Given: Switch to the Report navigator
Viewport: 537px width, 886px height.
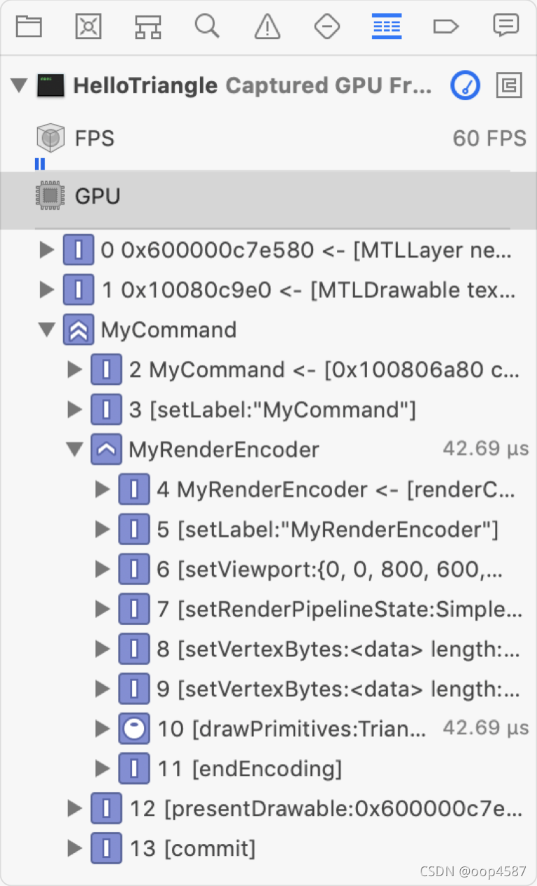Looking at the screenshot, I should point(505,27).
